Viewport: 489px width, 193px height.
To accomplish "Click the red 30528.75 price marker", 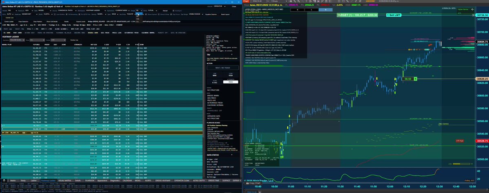I will click(x=482, y=141).
